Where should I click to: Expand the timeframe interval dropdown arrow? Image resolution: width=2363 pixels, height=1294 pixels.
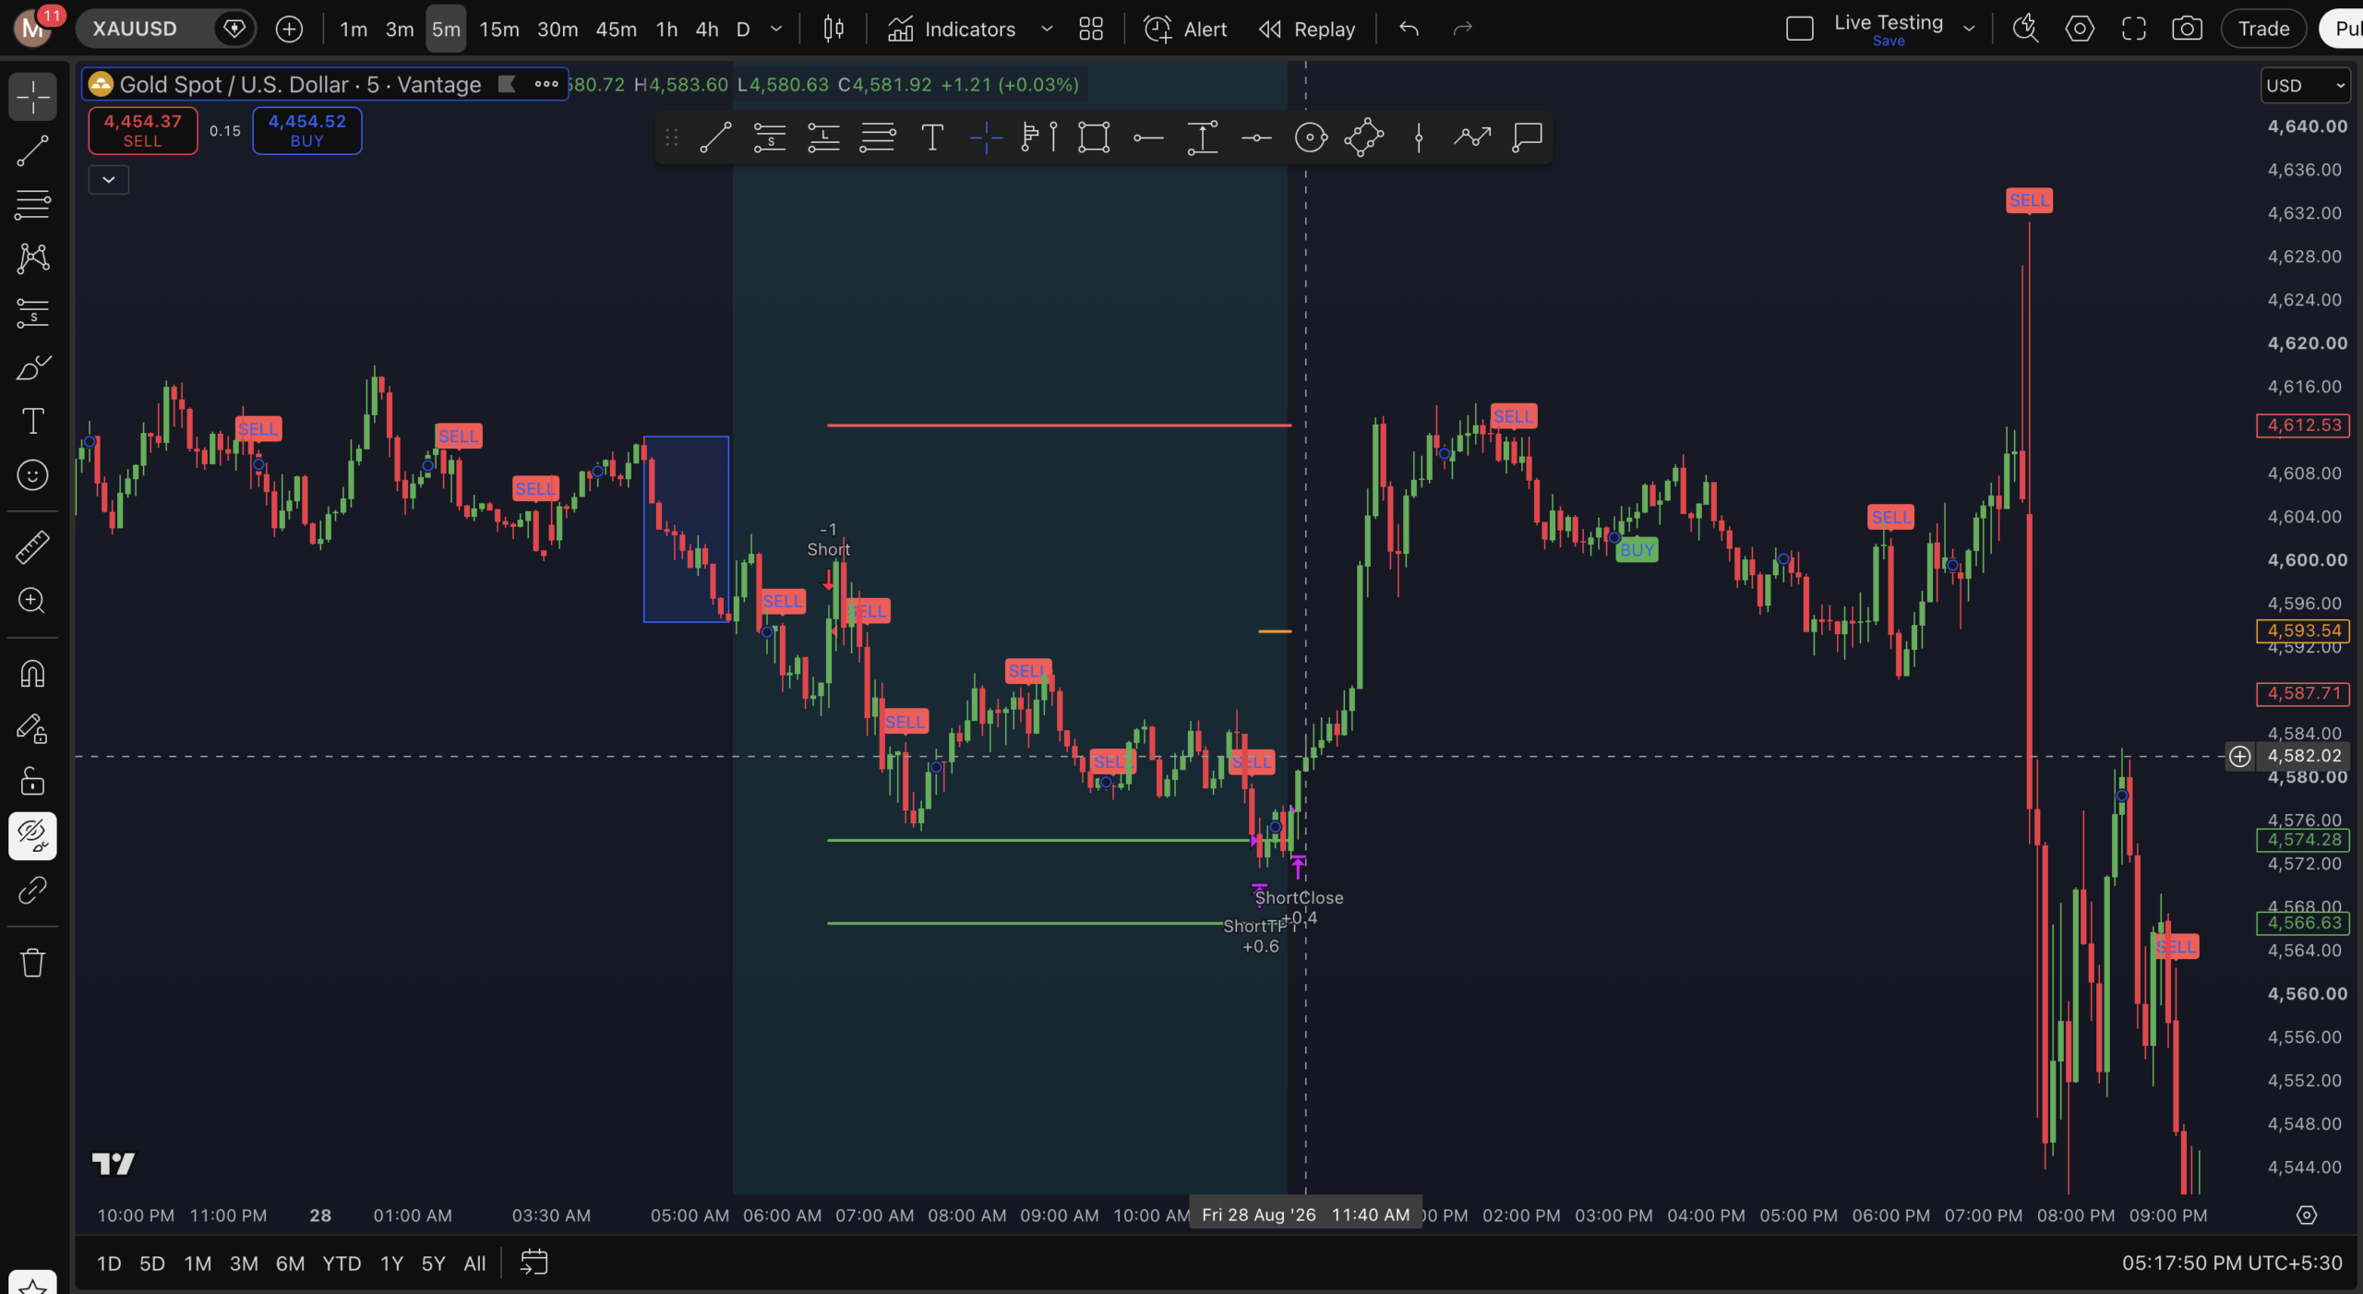(x=776, y=29)
